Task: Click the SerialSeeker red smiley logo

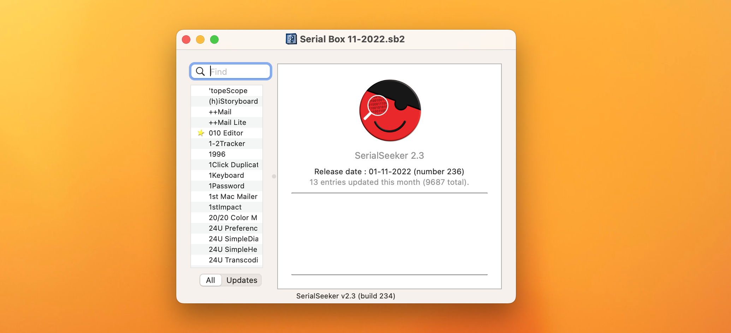Action: [390, 110]
